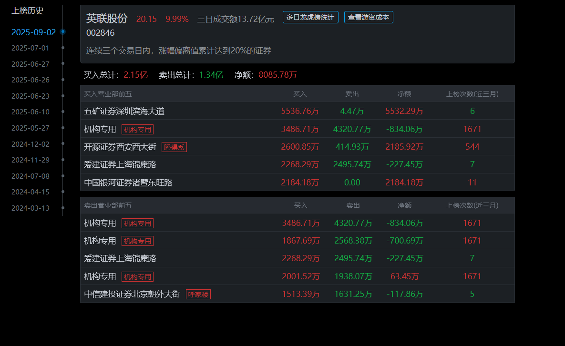This screenshot has height=346, width=565.
Task: Click 买入营业部前五 header
Action: click(108, 94)
